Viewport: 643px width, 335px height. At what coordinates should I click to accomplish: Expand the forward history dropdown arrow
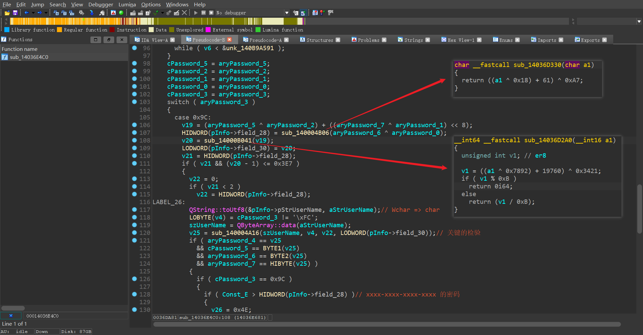click(x=46, y=13)
